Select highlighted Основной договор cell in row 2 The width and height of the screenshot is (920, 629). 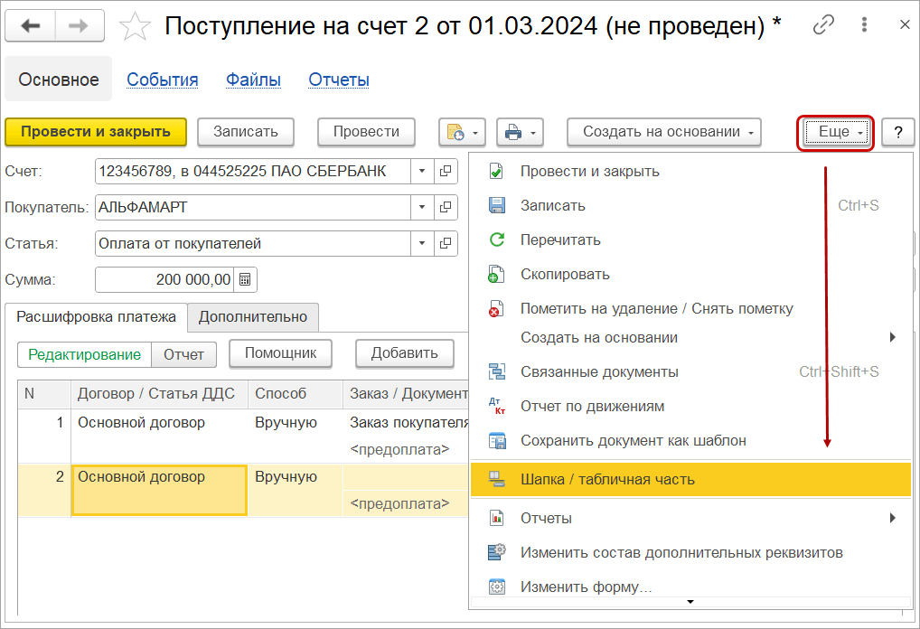pyautogui.click(x=159, y=490)
